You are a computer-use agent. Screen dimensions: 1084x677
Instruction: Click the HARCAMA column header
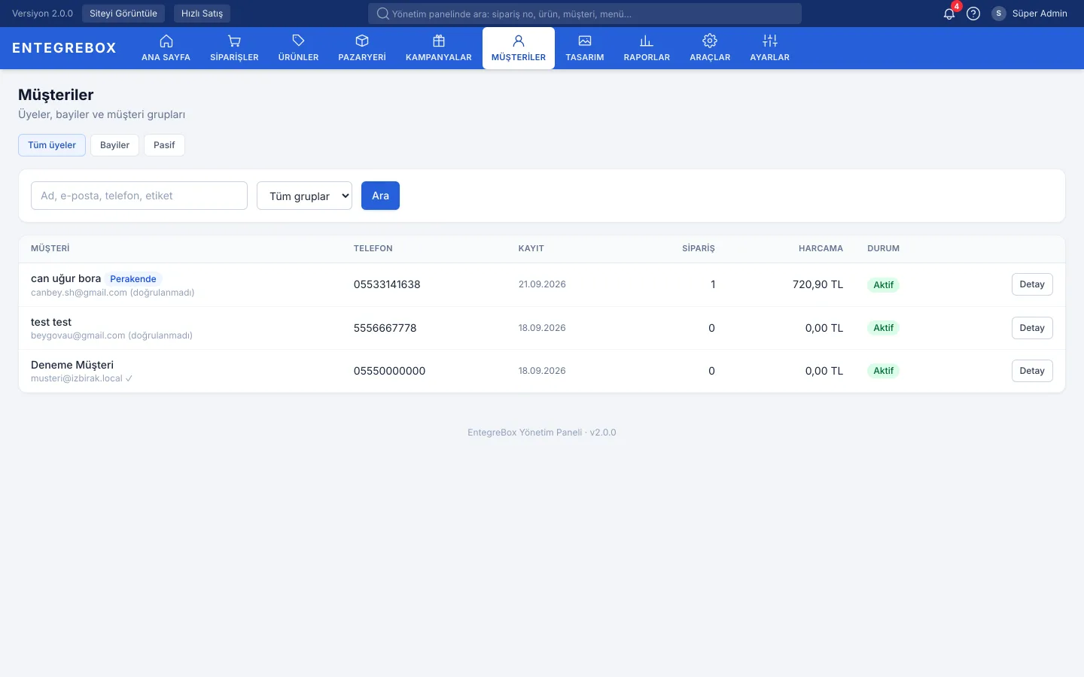[821, 248]
